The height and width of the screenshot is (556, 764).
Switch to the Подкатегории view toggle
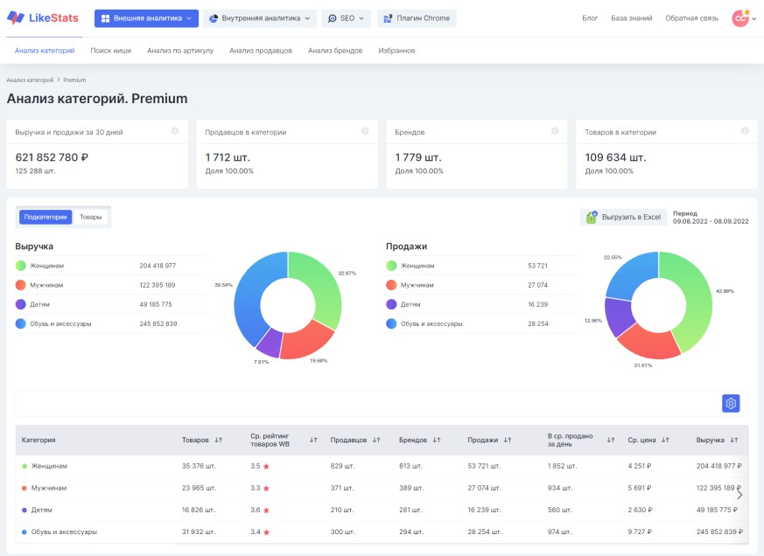coord(46,217)
